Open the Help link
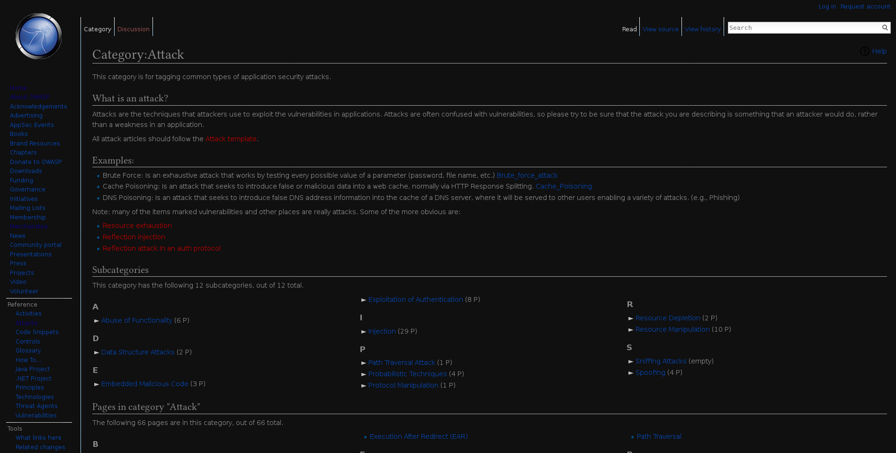The height and width of the screenshot is (453, 896). 879,51
